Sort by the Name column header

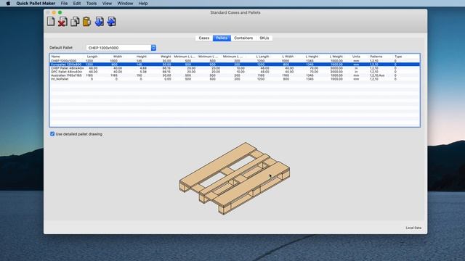55,57
